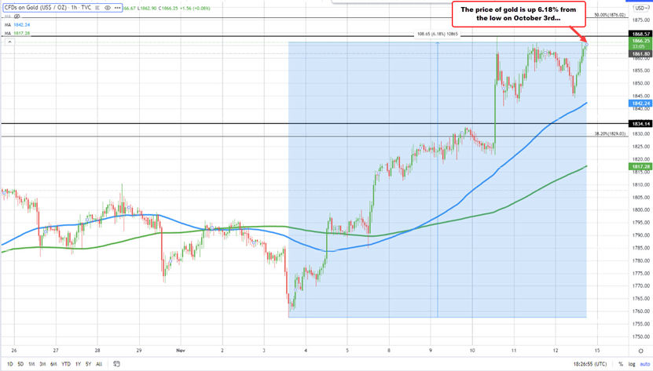
Task: Click the red annotation arrow tip
Action: 587,43
